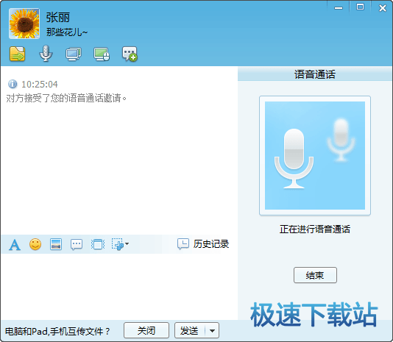Screen dimensions: 393x342
Task: Click the 语音通话 panel header
Action: [x=315, y=74]
